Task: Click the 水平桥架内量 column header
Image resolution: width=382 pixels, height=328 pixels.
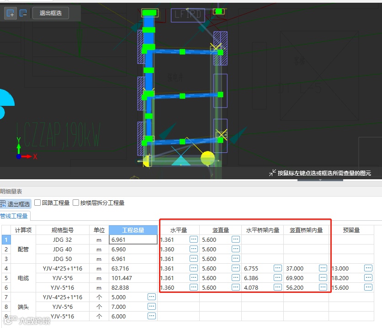Action: (262, 230)
